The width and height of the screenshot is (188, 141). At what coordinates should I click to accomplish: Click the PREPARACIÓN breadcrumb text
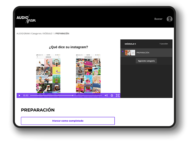pyautogui.click(x=62, y=34)
